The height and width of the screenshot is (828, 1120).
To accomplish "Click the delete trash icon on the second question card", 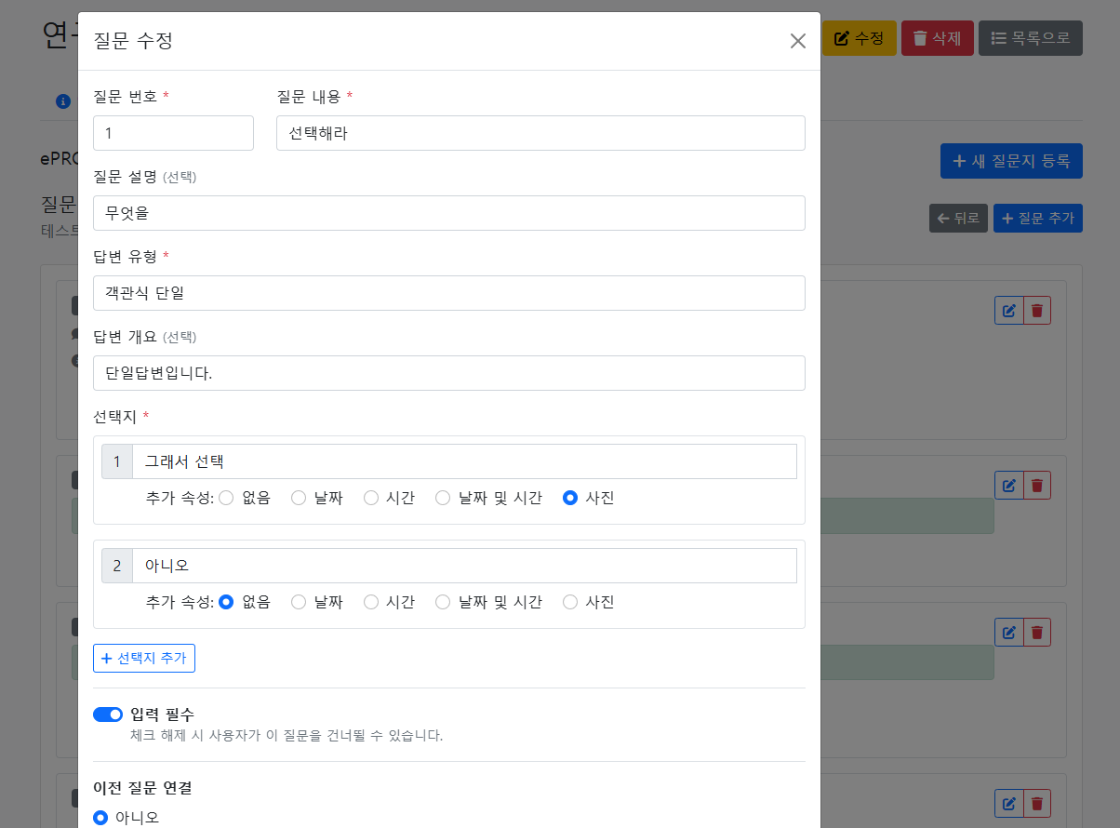I will (1035, 485).
